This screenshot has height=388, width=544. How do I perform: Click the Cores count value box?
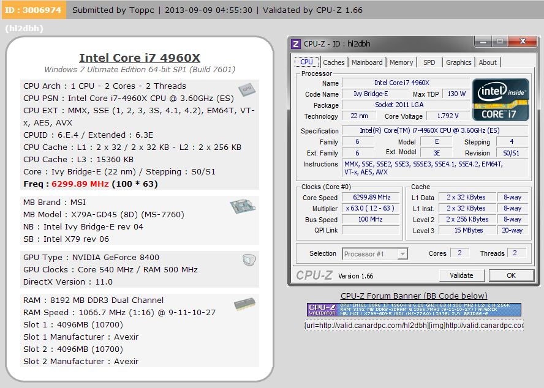click(x=459, y=253)
